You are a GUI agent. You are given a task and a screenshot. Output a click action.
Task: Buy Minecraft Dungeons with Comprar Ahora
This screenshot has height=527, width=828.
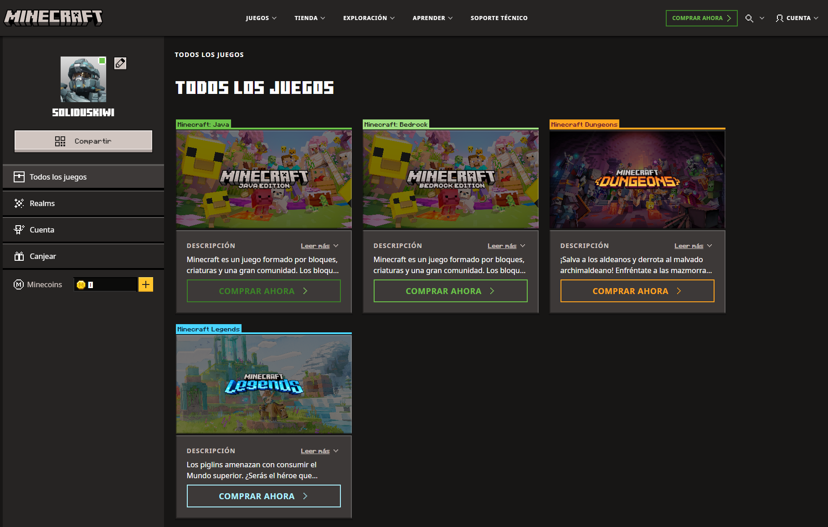click(638, 291)
